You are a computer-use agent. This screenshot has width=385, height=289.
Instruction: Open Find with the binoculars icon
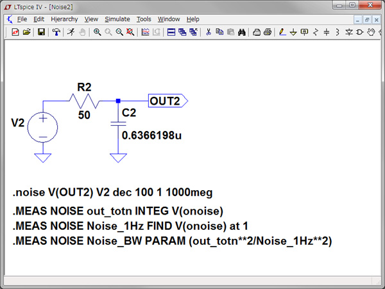242,32
